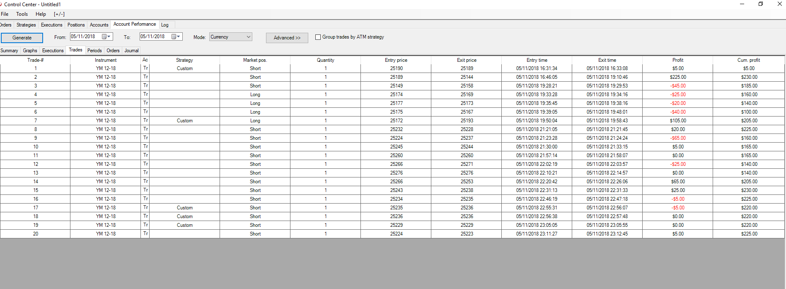The image size is (786, 289).
Task: Open the File menu
Action: tap(5, 14)
